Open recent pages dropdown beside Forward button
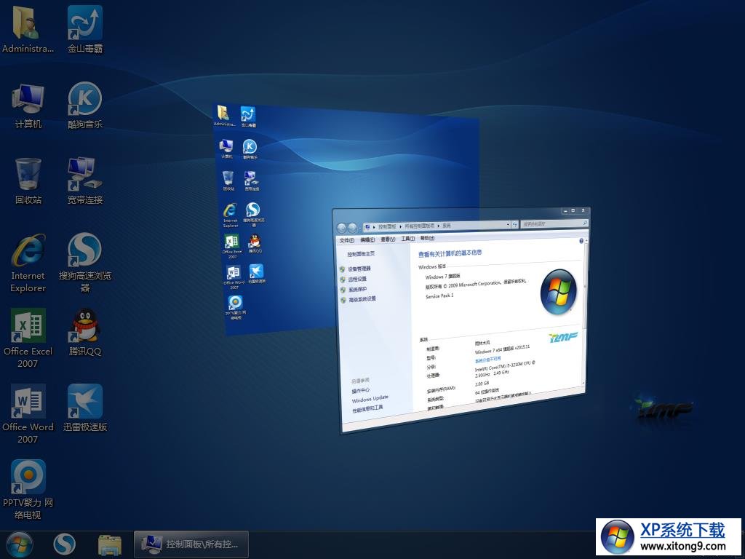The width and height of the screenshot is (745, 559). coord(359,228)
